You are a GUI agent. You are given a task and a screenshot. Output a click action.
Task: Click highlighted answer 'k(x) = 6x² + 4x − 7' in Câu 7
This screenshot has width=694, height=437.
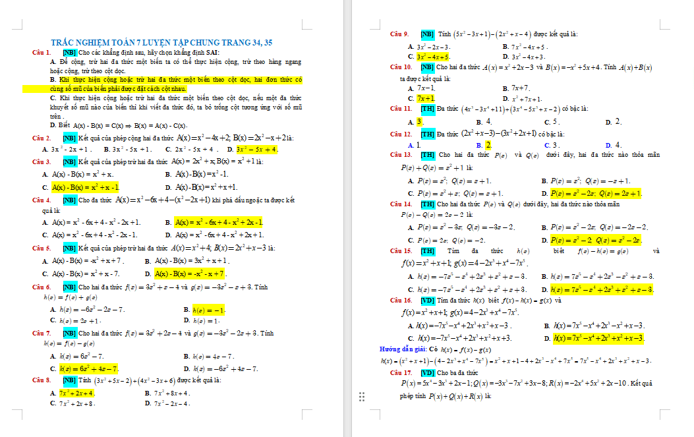point(88,369)
